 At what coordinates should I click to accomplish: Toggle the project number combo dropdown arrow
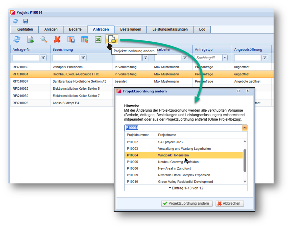click(245, 128)
